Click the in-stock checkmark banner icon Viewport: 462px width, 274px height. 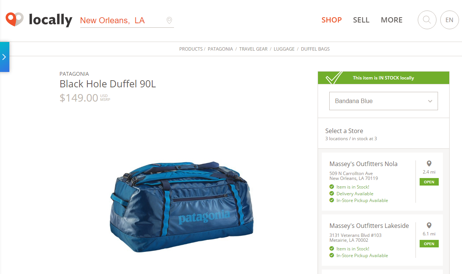(334, 78)
